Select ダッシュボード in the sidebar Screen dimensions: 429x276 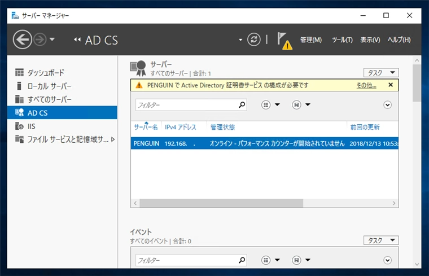point(63,73)
